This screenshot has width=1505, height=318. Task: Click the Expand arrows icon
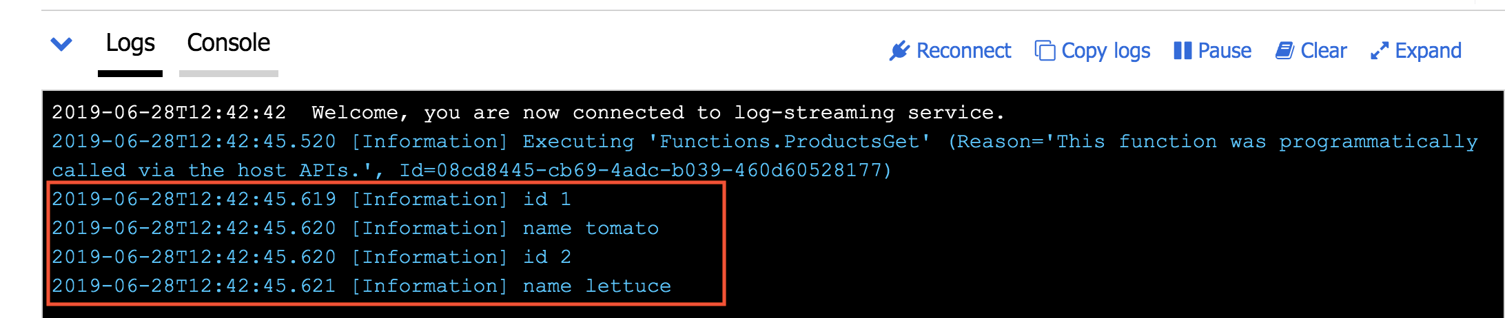(1379, 51)
